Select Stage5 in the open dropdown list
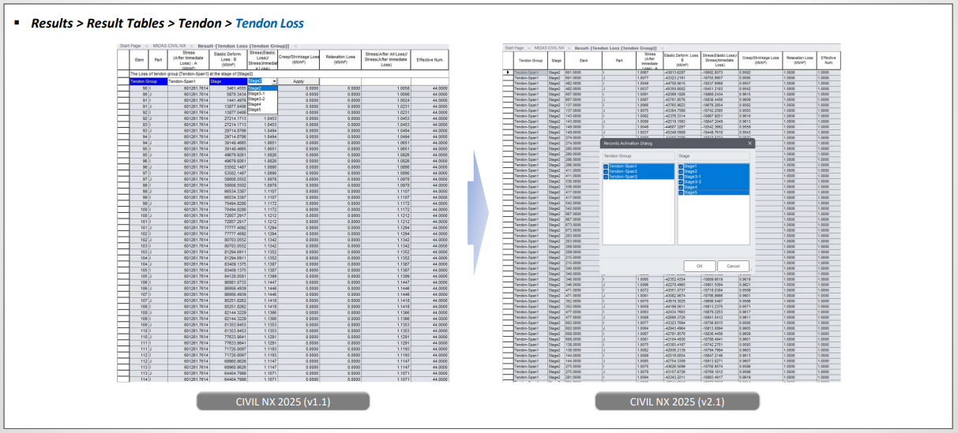The height and width of the screenshot is (433, 958). [254, 110]
